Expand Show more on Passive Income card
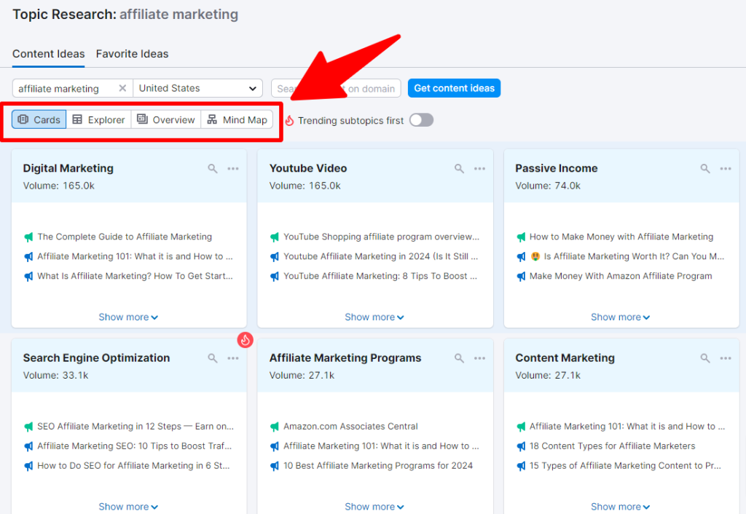Viewport: 746px width, 514px height. click(621, 317)
